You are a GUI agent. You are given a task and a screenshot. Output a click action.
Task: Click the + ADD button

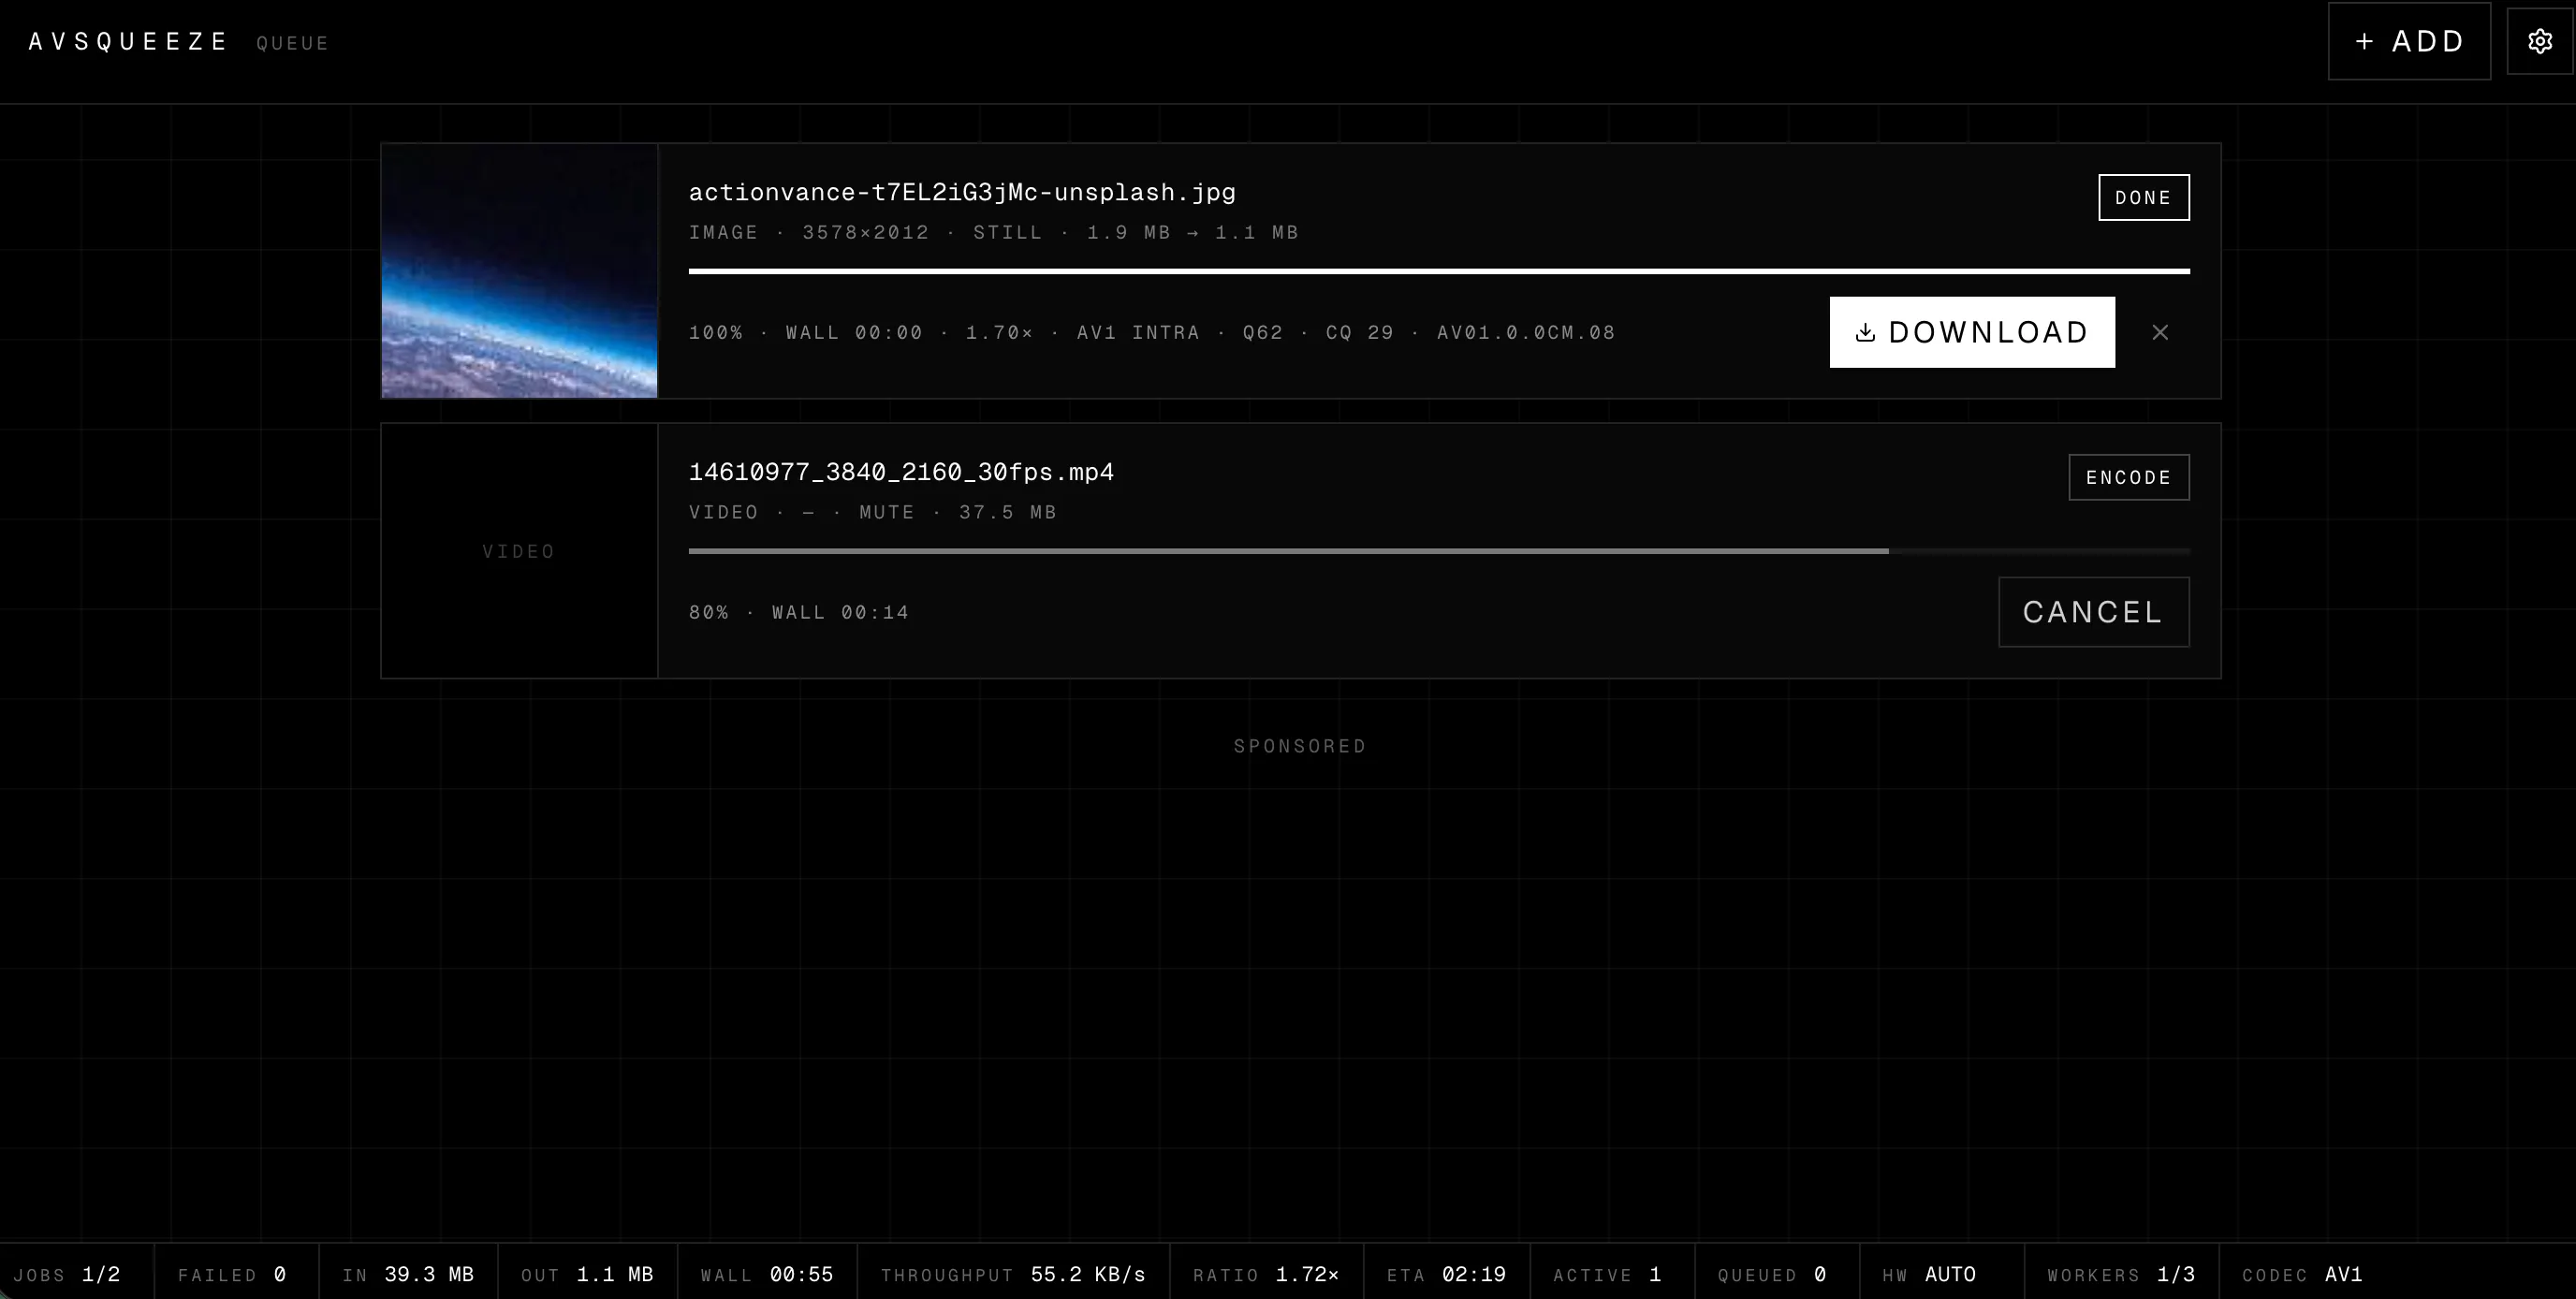(x=2409, y=41)
